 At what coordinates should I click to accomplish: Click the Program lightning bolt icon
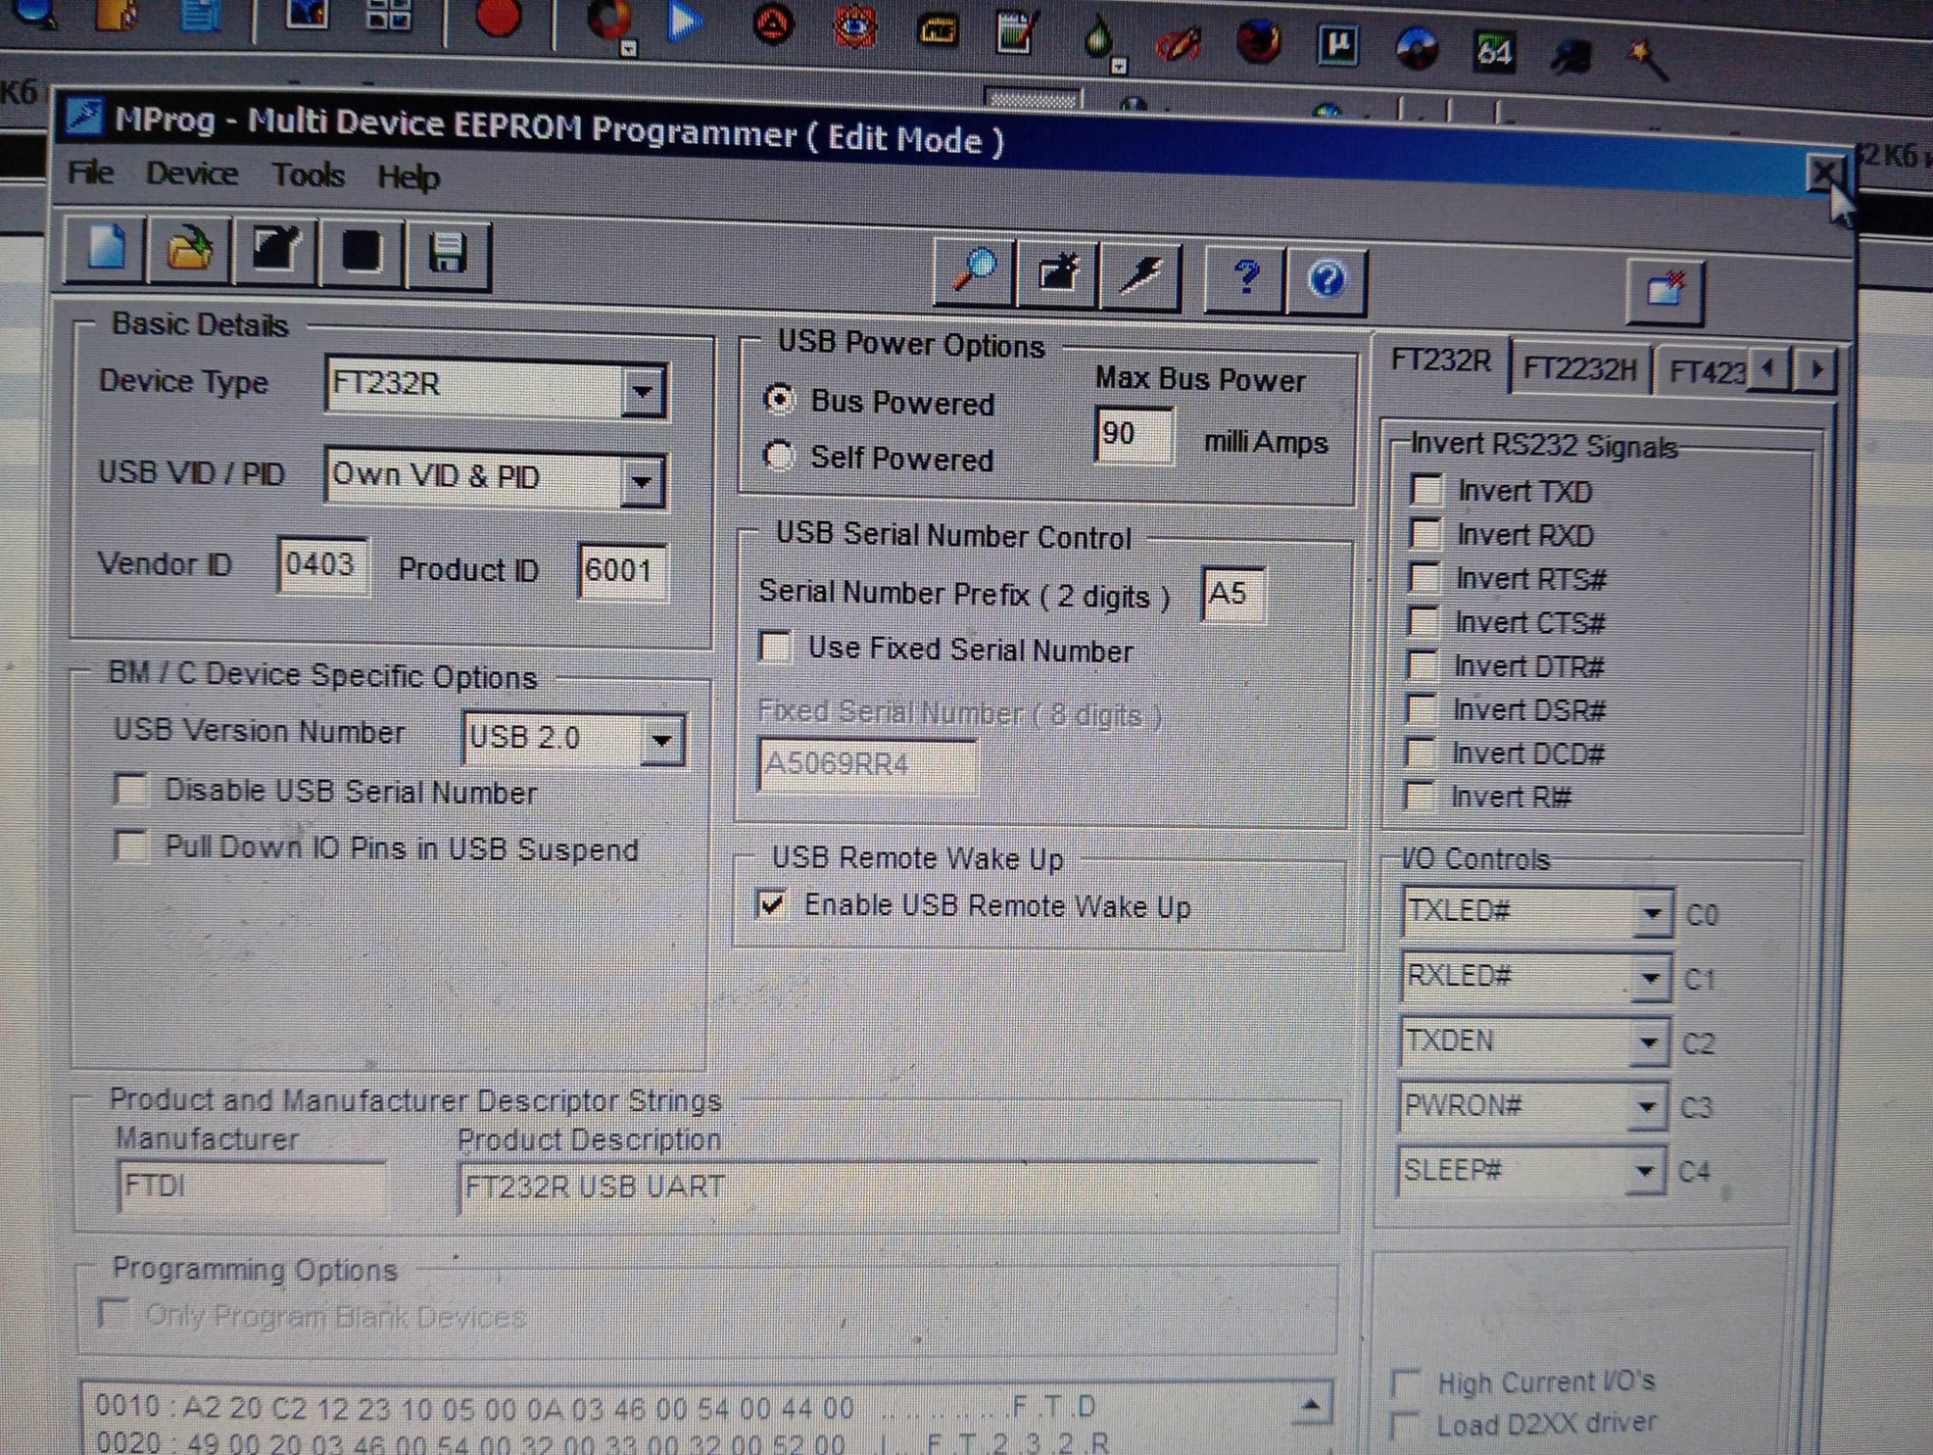[1141, 276]
